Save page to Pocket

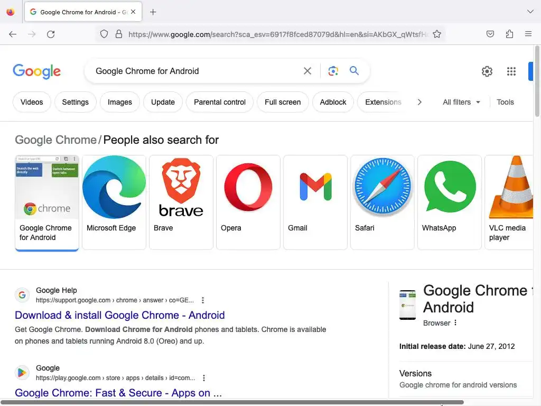pos(490,34)
